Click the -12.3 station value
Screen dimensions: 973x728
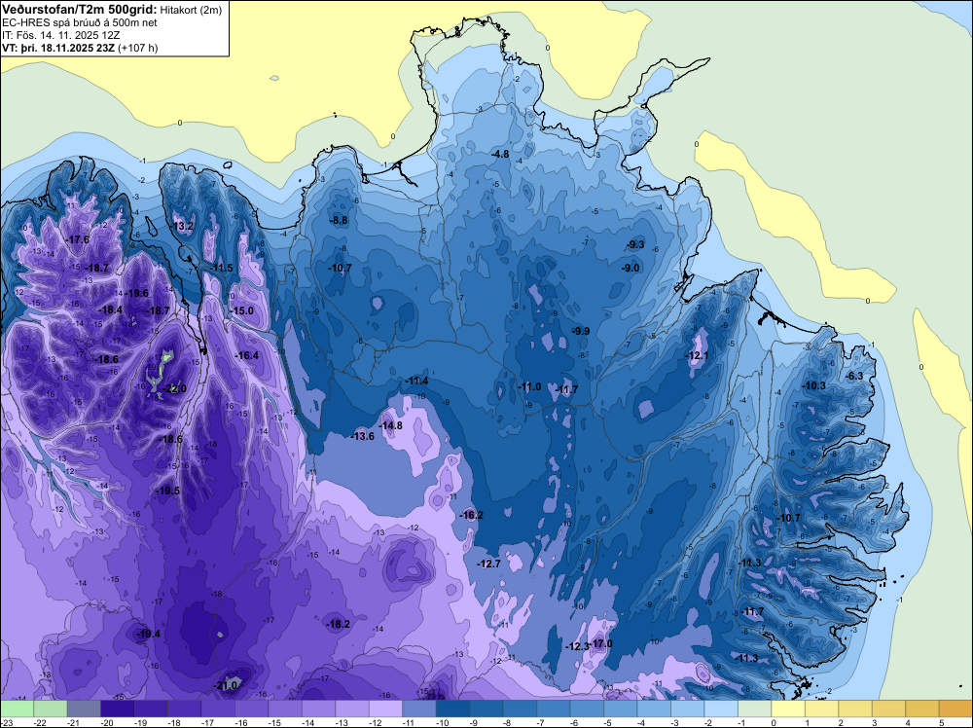coord(577,646)
